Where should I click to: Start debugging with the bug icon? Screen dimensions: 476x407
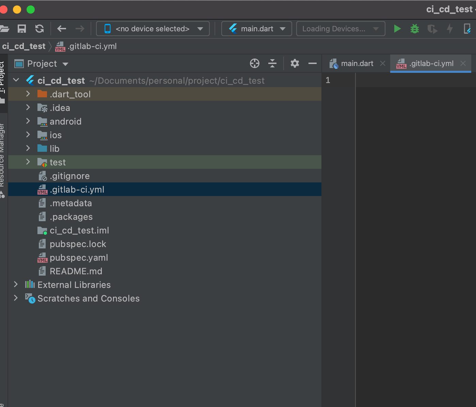[x=414, y=29]
